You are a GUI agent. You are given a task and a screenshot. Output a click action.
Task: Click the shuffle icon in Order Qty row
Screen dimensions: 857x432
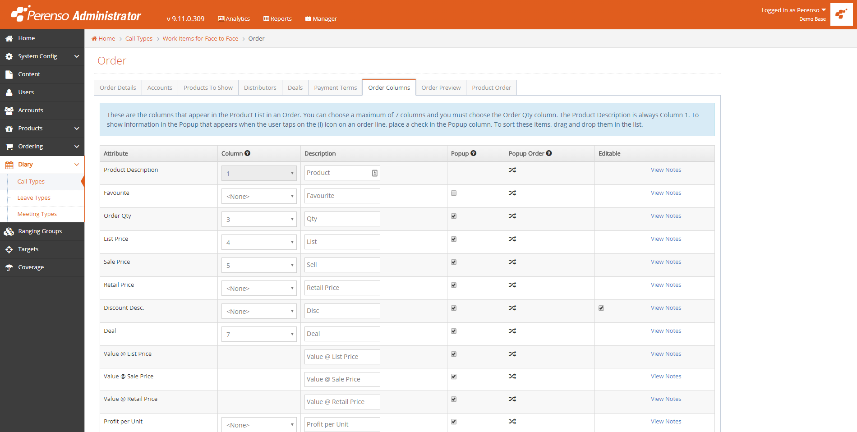(512, 216)
